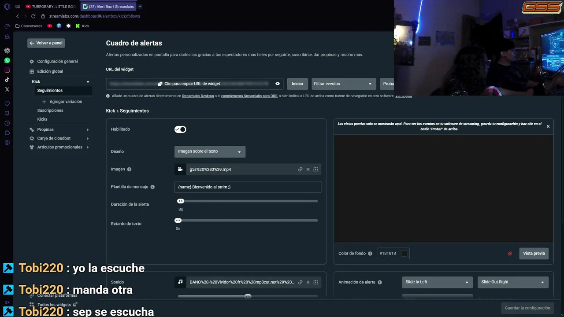This screenshot has width=564, height=317.
Task: Open Opera settings gear in sidebar
Action: tap(7, 143)
